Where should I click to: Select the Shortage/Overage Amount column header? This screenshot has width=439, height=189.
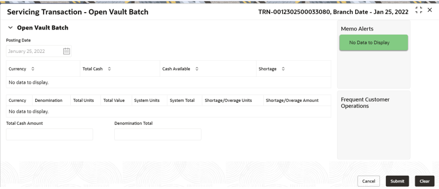tap(292, 100)
